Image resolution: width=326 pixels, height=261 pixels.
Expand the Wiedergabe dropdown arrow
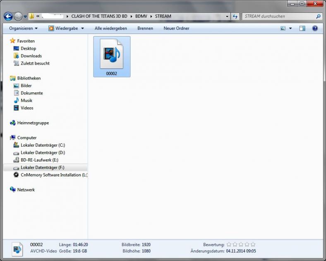click(83, 28)
